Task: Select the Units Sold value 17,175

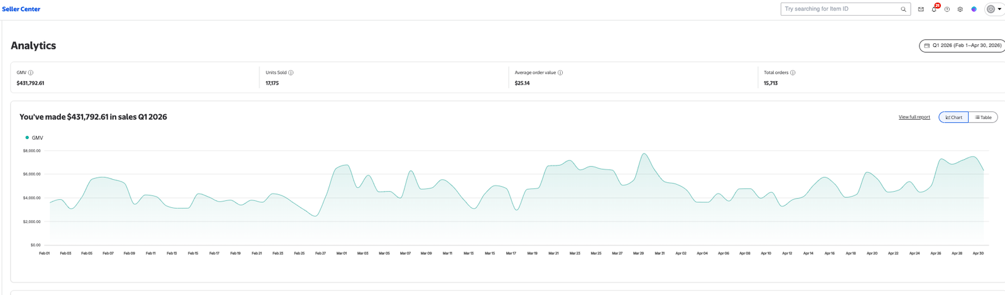Action: (x=272, y=83)
